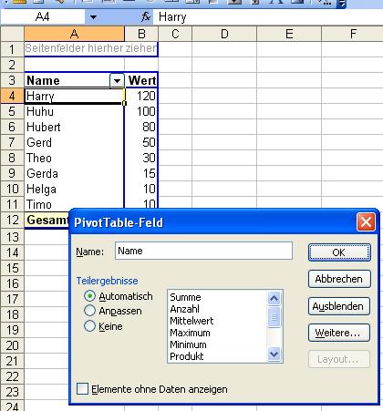Close the PivotTable-Feld dialog with the X
The width and height of the screenshot is (383, 411).
point(366,222)
